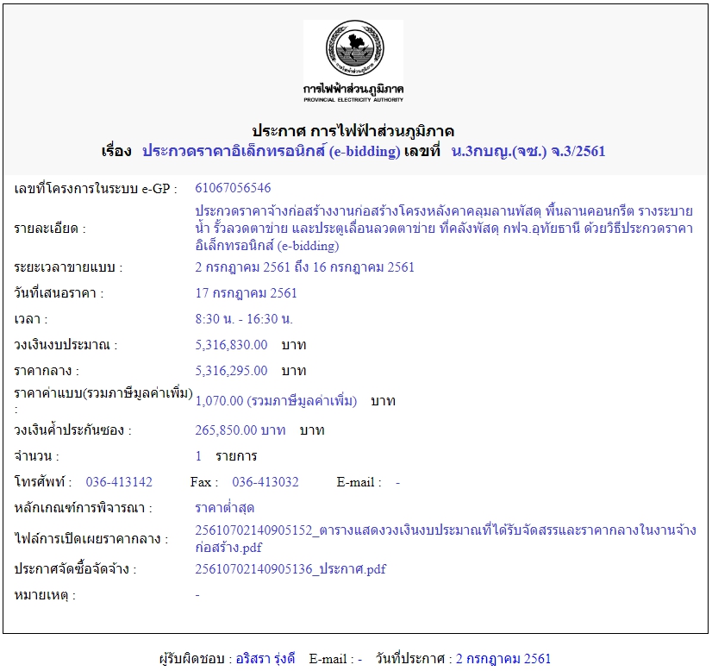The width and height of the screenshot is (712, 671).
Task: Select the criteria value ราคาต่ำสุด
Action: click(x=224, y=508)
